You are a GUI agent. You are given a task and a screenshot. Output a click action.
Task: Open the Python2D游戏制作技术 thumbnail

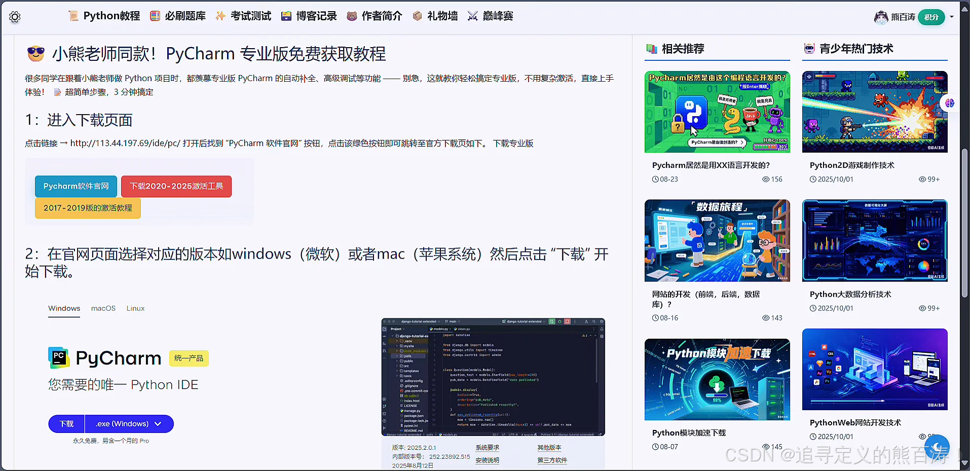[x=875, y=112]
